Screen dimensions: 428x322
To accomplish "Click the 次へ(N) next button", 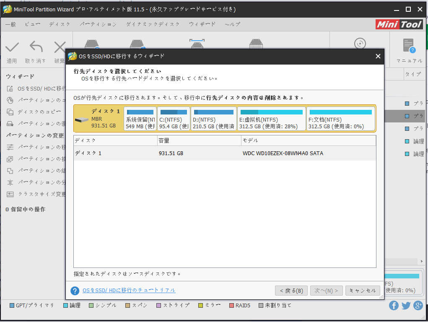I will coord(327,291).
